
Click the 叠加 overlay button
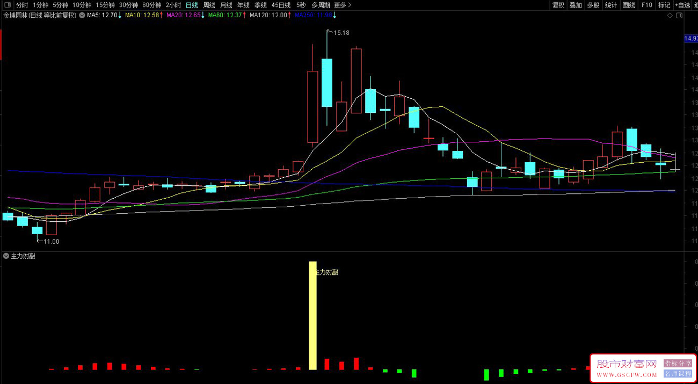click(x=576, y=5)
